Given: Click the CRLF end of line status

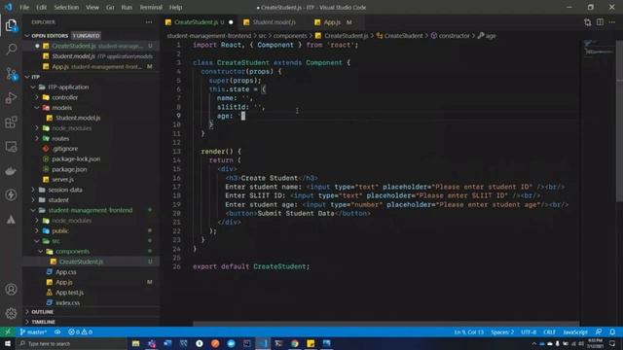Looking at the screenshot, I should click(x=549, y=332).
